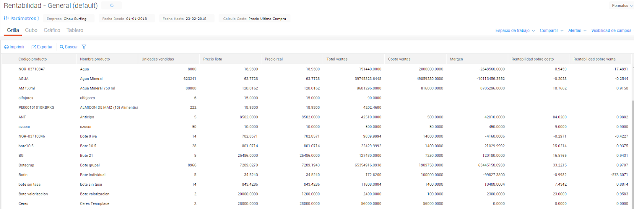Open the Parámetros sliders icon
The width and height of the screenshot is (634, 209).
point(6,18)
